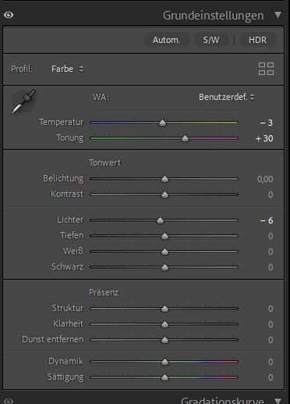Click the Schwarz value 0 field

tap(271, 267)
